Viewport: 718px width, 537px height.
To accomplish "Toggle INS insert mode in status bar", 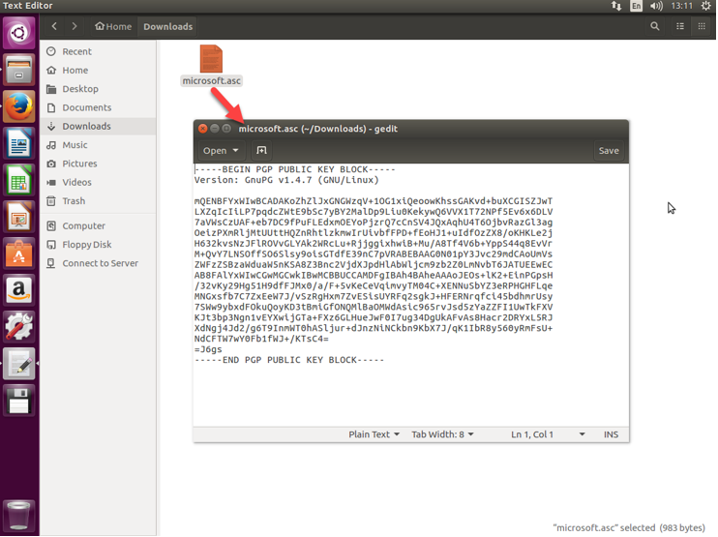I will 611,434.
